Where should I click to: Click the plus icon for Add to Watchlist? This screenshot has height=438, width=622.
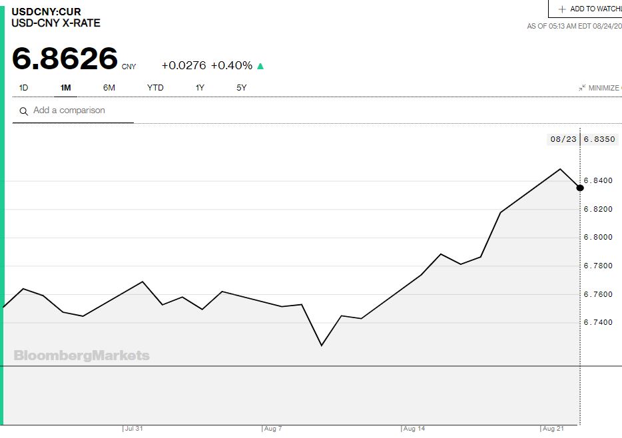click(x=562, y=9)
